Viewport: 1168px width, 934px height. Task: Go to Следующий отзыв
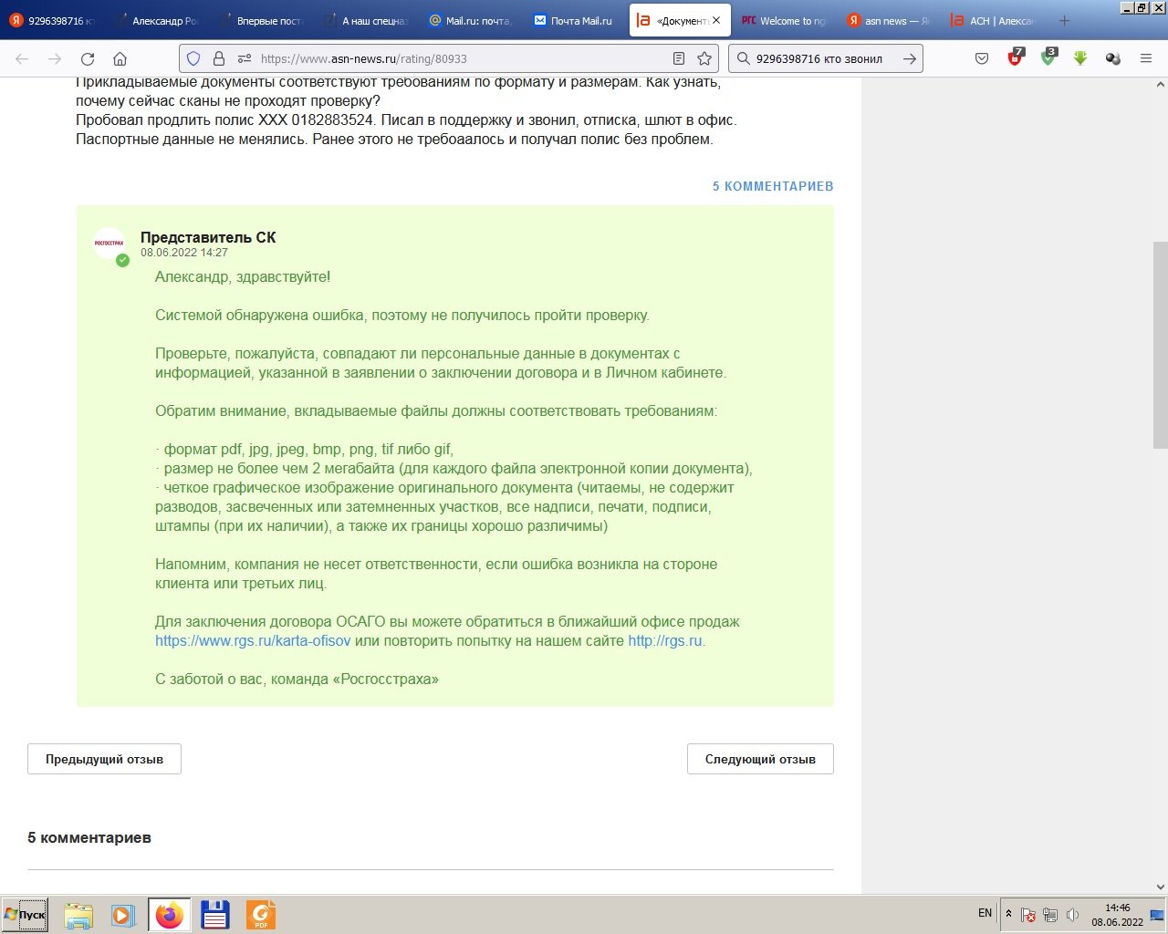(x=760, y=759)
